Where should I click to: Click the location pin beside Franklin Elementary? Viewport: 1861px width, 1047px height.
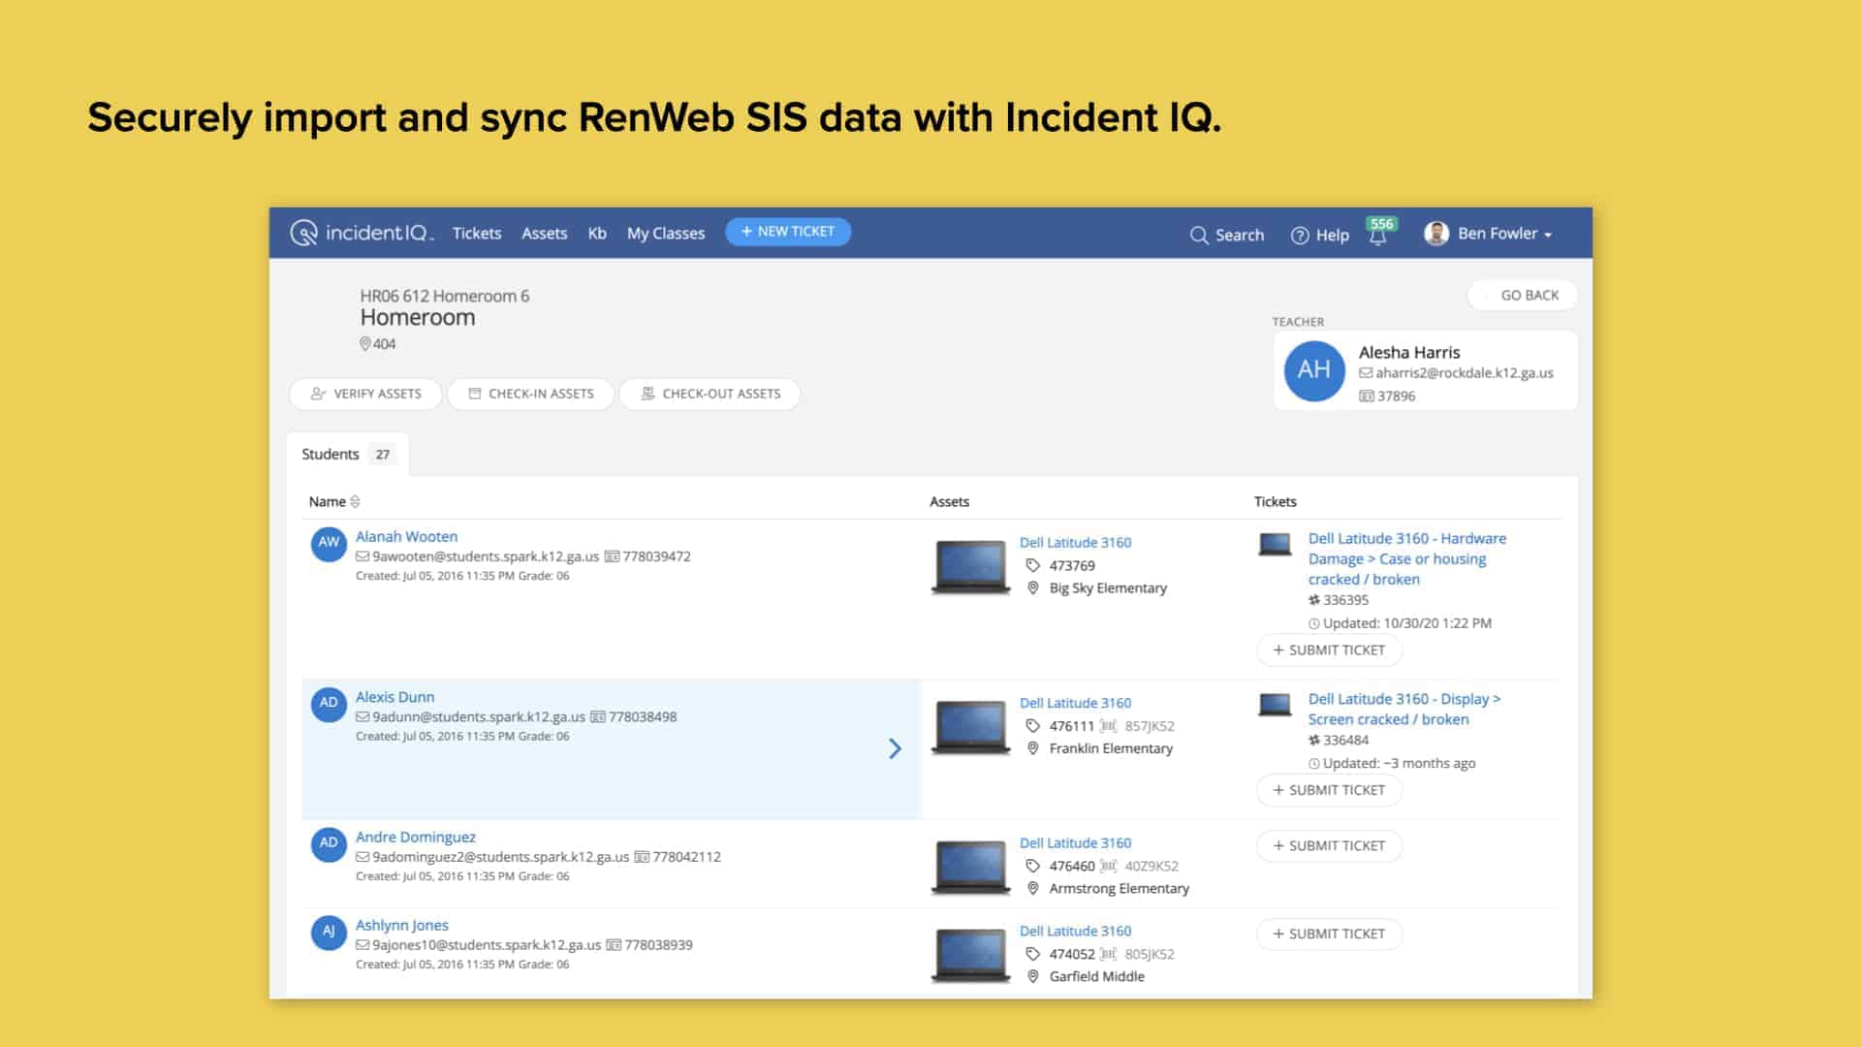tap(1030, 748)
